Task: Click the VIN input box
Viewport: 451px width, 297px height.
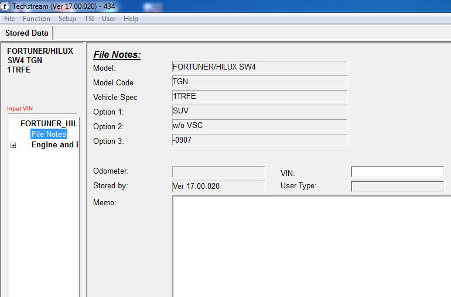Action: tap(397, 172)
